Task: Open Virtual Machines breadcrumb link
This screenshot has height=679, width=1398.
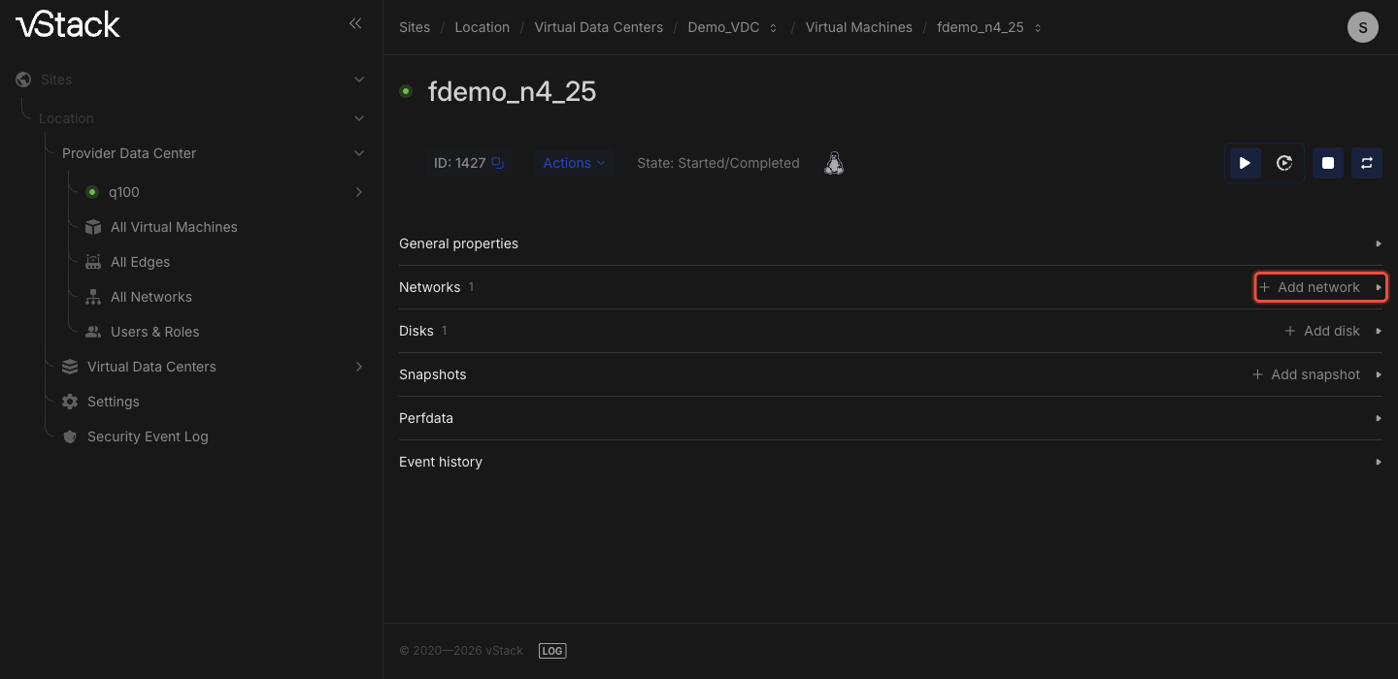Action: (859, 27)
